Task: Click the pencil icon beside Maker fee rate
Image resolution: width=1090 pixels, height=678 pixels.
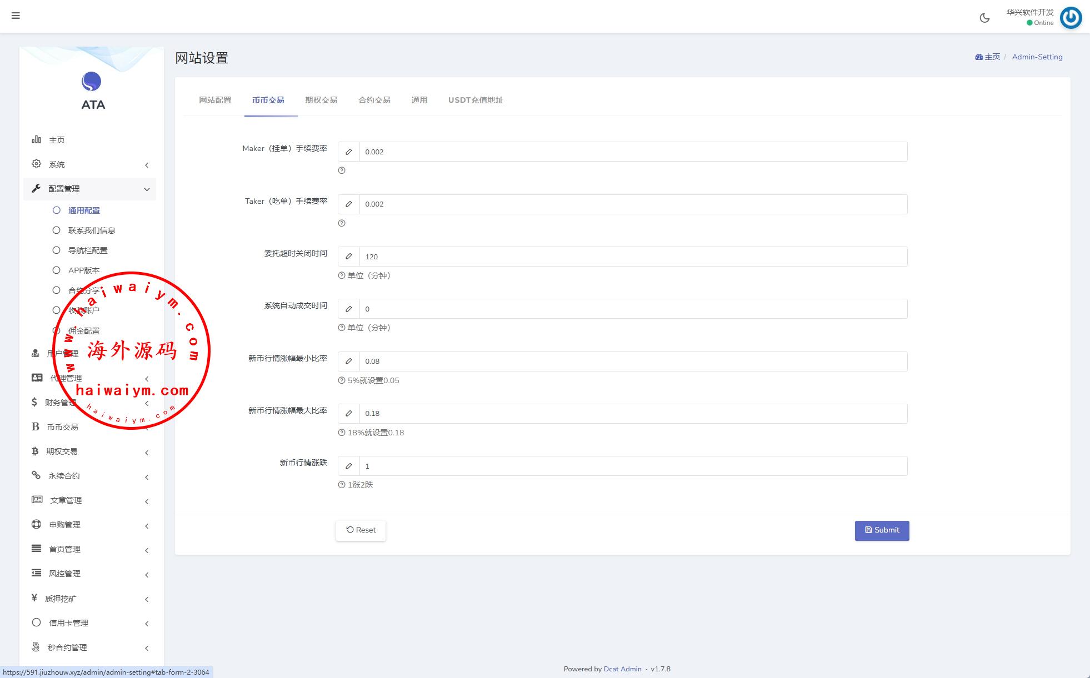Action: pyautogui.click(x=349, y=152)
